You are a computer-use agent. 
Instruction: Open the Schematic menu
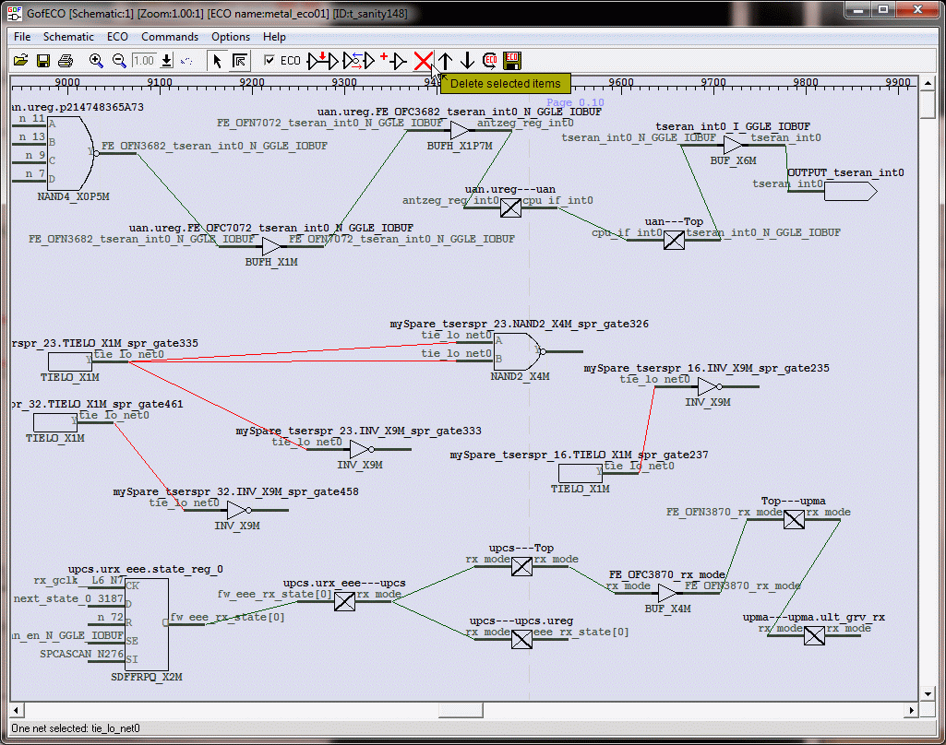(x=68, y=37)
